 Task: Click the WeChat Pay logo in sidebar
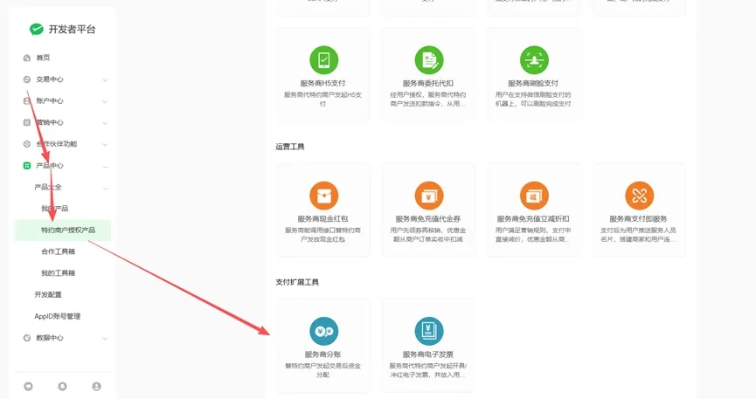coord(36,29)
